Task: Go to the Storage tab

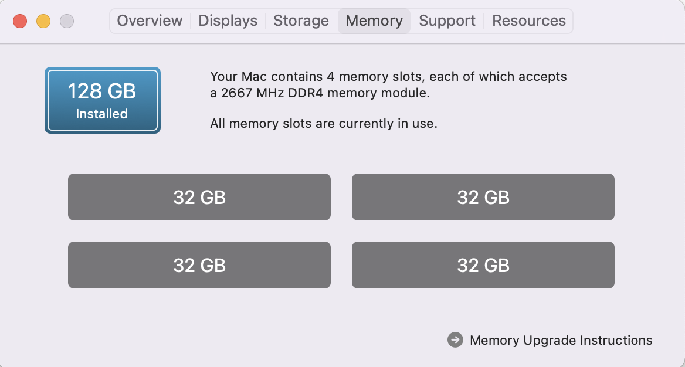Action: pos(302,21)
